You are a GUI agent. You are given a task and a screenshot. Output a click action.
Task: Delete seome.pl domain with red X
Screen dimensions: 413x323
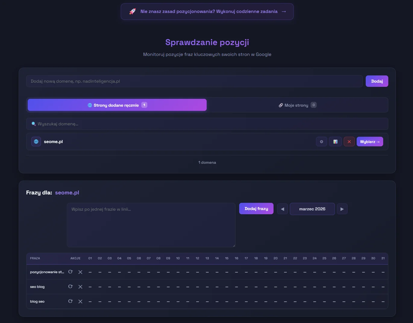[x=349, y=142]
